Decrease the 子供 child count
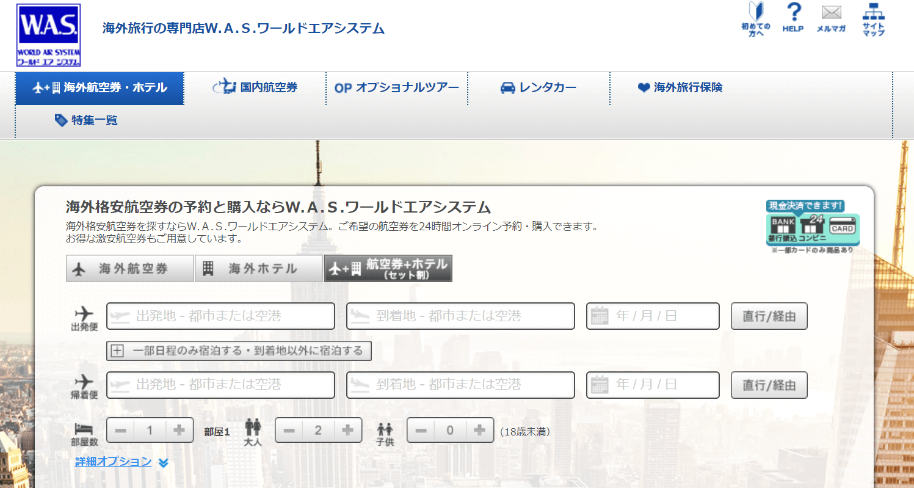Image resolution: width=914 pixels, height=488 pixels. [421, 431]
